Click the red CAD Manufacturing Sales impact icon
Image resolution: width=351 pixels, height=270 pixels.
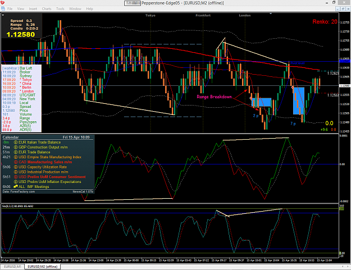coord(16,162)
